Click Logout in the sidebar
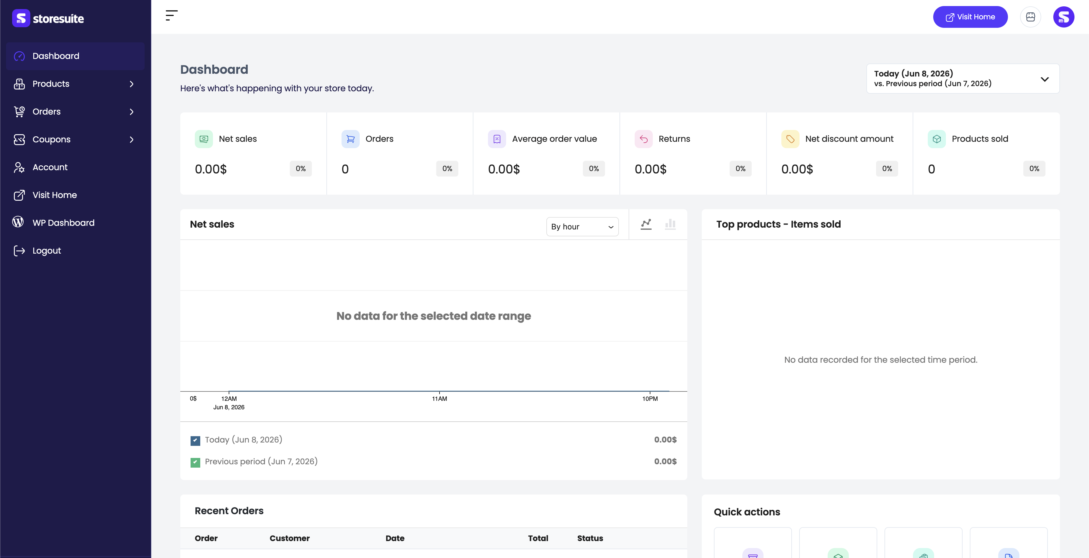Viewport: 1089px width, 558px height. pos(75,251)
